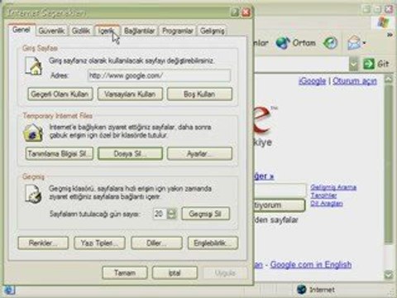
Task: Open the Dil Araçları link
Action: click(x=327, y=204)
